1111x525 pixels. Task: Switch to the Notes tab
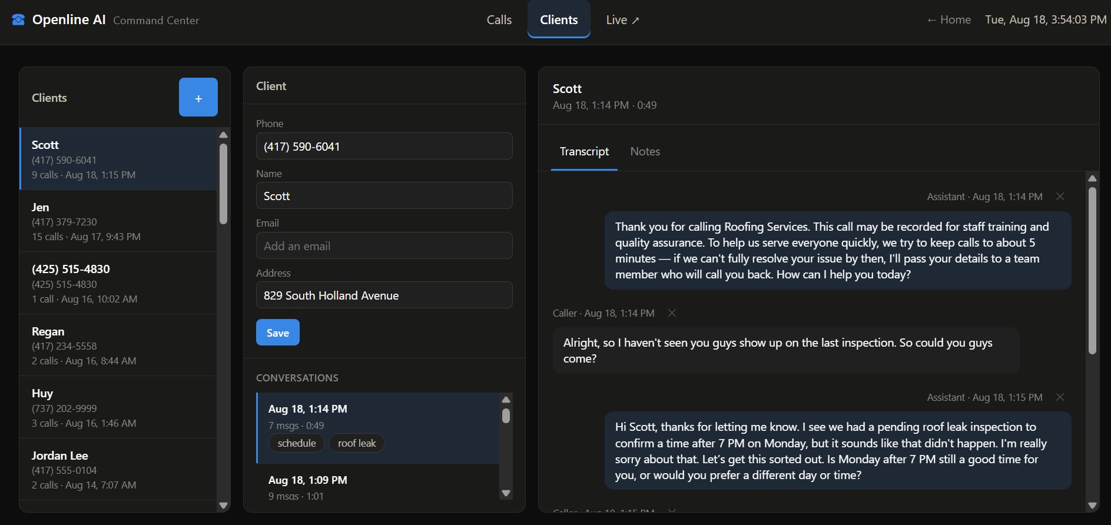645,152
